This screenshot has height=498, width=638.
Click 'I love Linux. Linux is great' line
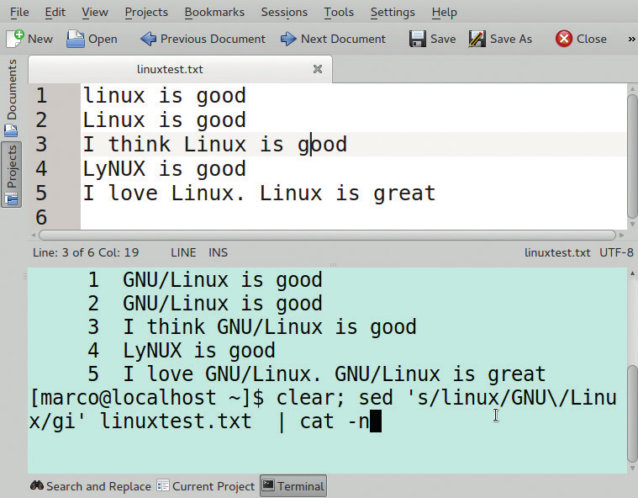(x=259, y=193)
